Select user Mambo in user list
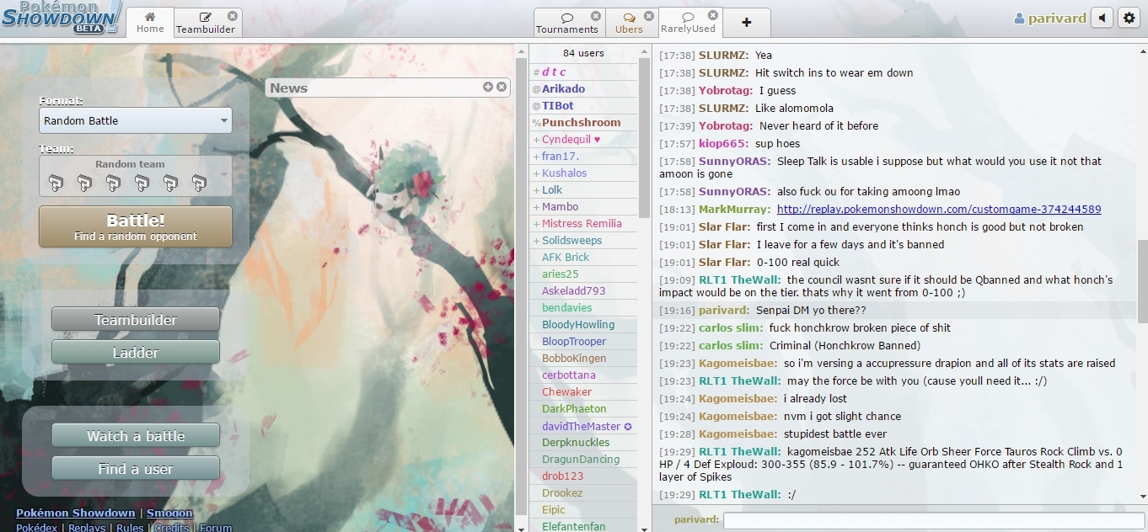Viewport: 1148px width, 532px height. coord(583,206)
